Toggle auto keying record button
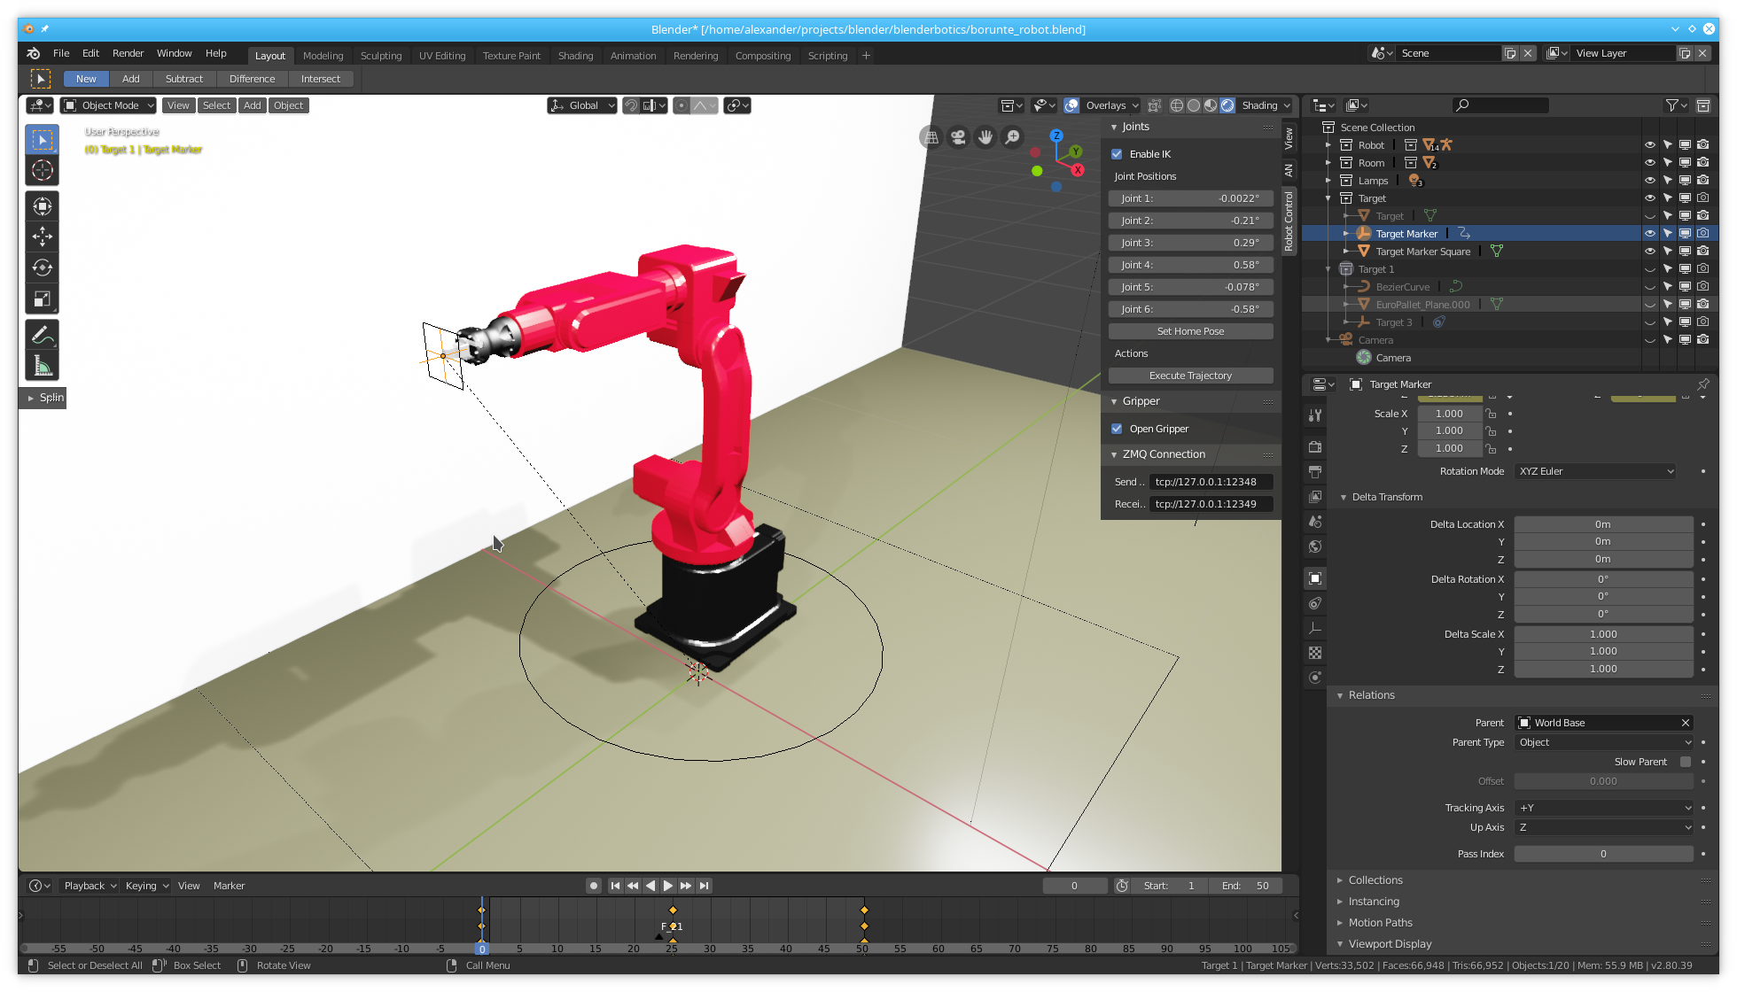 click(594, 886)
